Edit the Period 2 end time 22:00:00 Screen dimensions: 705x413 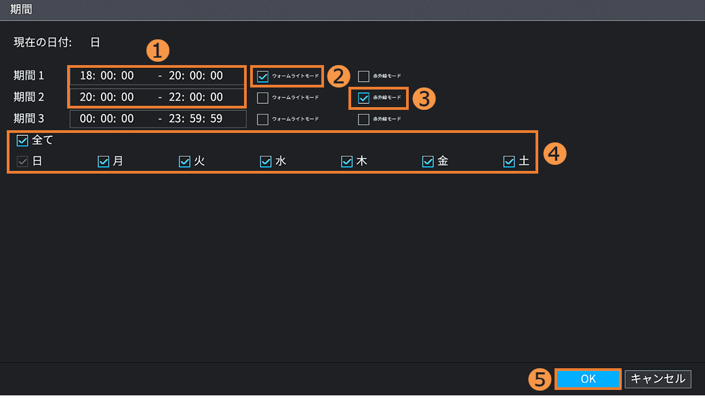tap(195, 98)
